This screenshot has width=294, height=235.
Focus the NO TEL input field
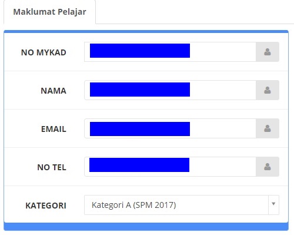pos(170,167)
